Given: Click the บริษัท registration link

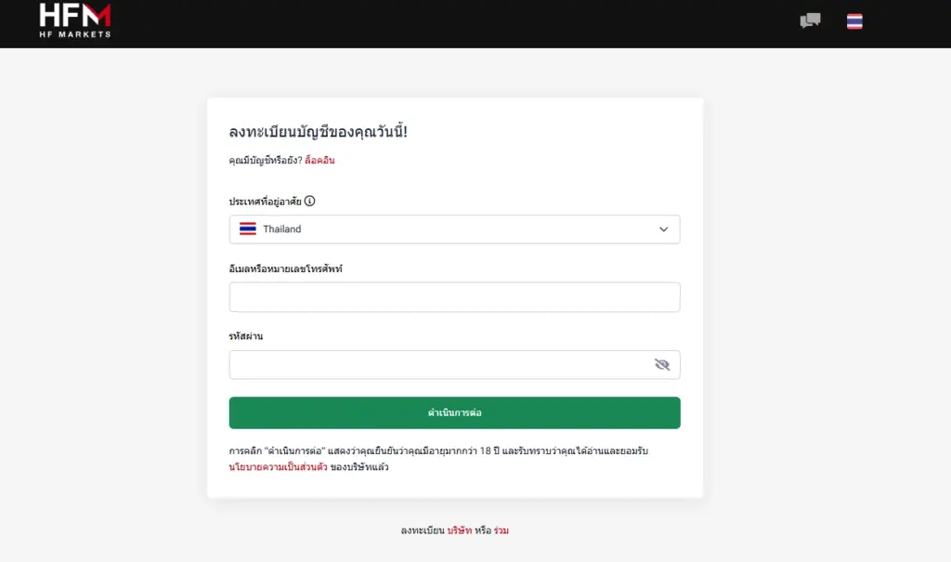Looking at the screenshot, I should click(460, 530).
